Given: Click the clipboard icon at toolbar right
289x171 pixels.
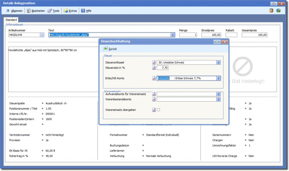Looking at the screenshot, I should 271,11.
